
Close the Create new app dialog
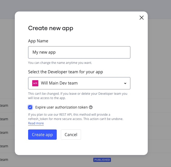click(x=141, y=18)
